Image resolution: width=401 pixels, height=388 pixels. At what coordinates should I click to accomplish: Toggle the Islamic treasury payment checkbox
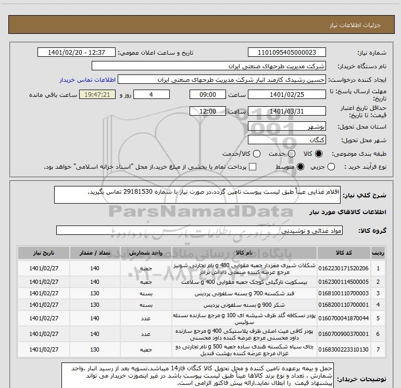[253, 167]
